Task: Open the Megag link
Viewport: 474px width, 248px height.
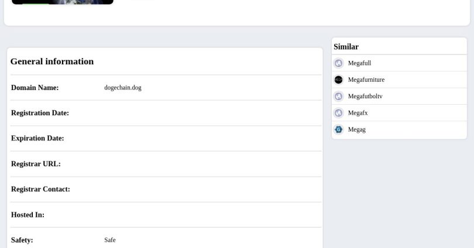Action: [x=356, y=129]
